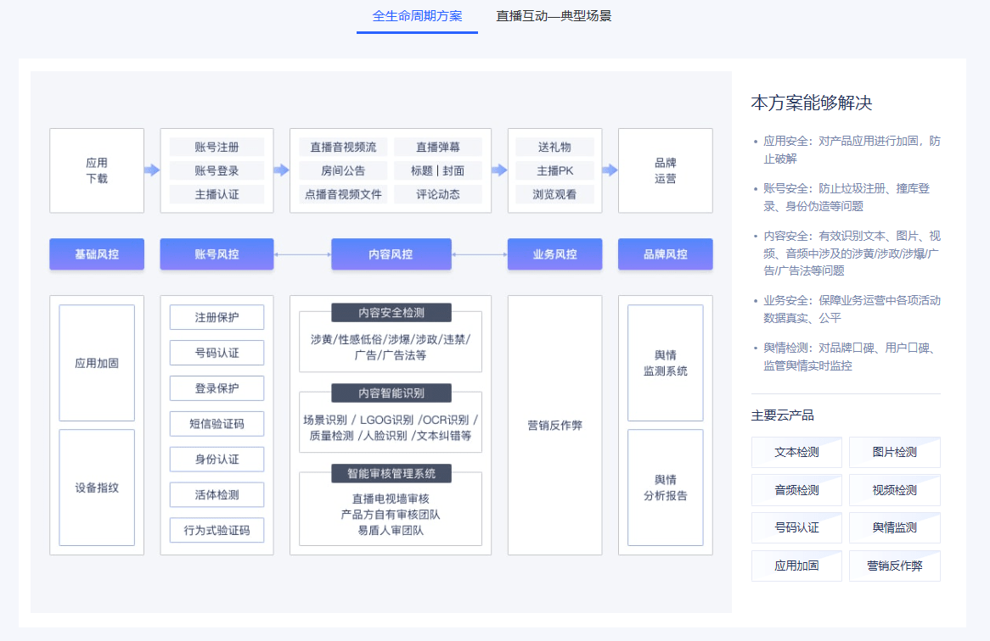The width and height of the screenshot is (990, 641).
Task: Click the 品牌运营 box
Action: (665, 170)
